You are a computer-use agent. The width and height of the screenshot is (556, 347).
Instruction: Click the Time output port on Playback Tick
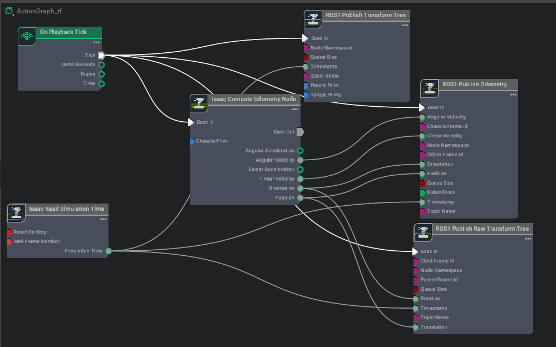click(102, 84)
